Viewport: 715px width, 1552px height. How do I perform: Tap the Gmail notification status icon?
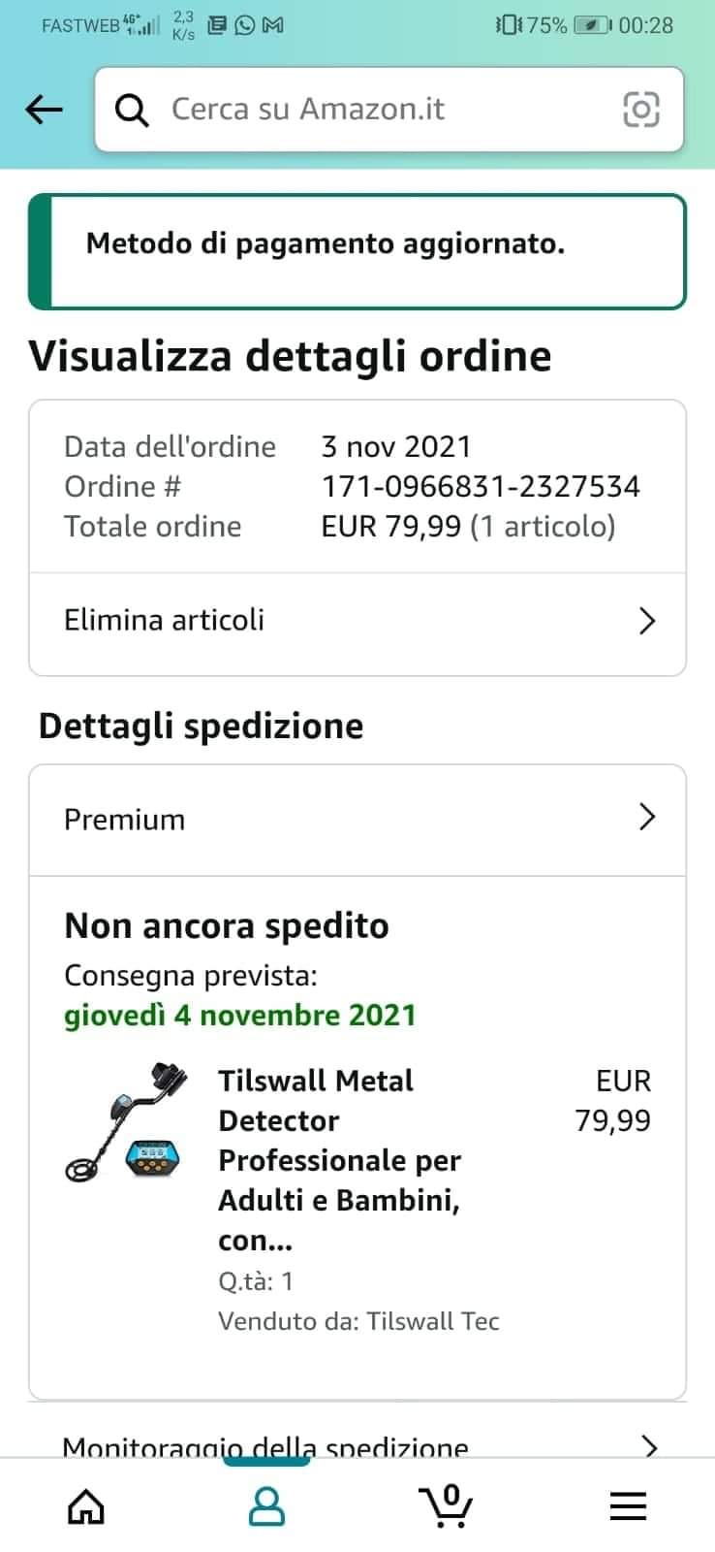[273, 25]
